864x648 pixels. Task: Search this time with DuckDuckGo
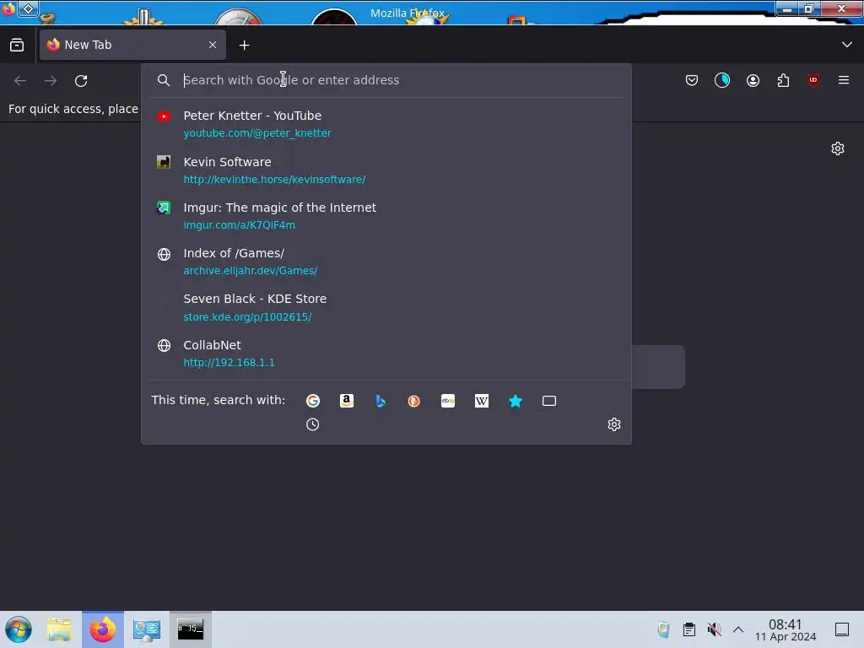tap(413, 401)
